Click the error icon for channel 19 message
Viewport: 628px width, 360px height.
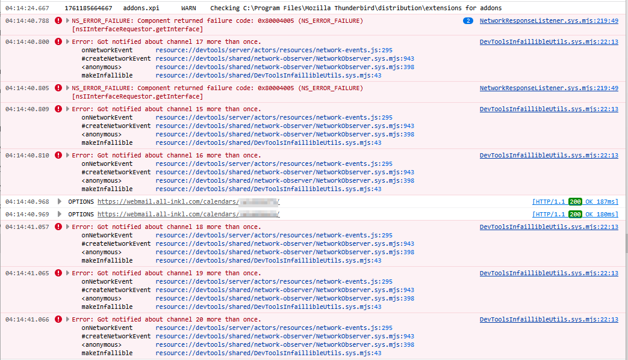pyautogui.click(x=58, y=273)
